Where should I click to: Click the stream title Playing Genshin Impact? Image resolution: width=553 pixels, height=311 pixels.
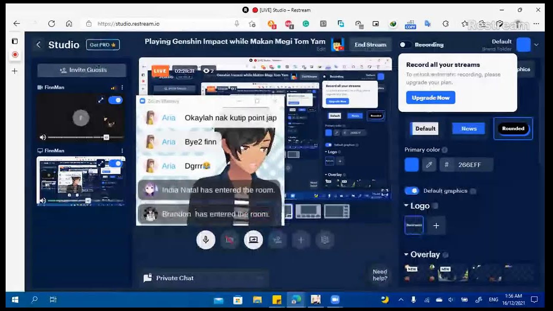coord(235,41)
